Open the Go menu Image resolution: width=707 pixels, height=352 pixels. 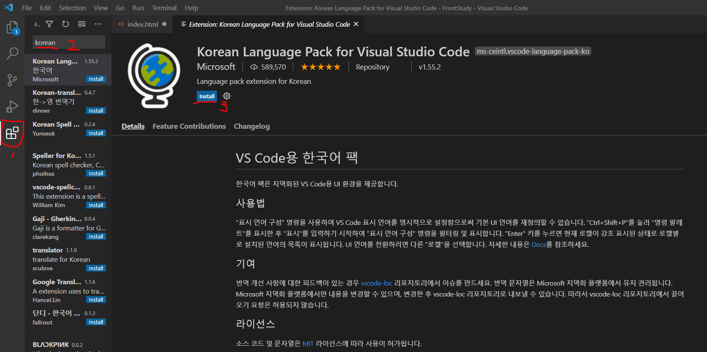tap(120, 8)
